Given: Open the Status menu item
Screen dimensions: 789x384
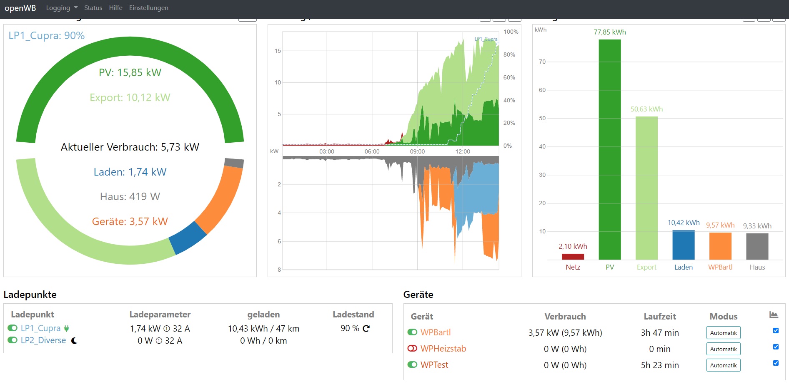Looking at the screenshot, I should point(93,8).
